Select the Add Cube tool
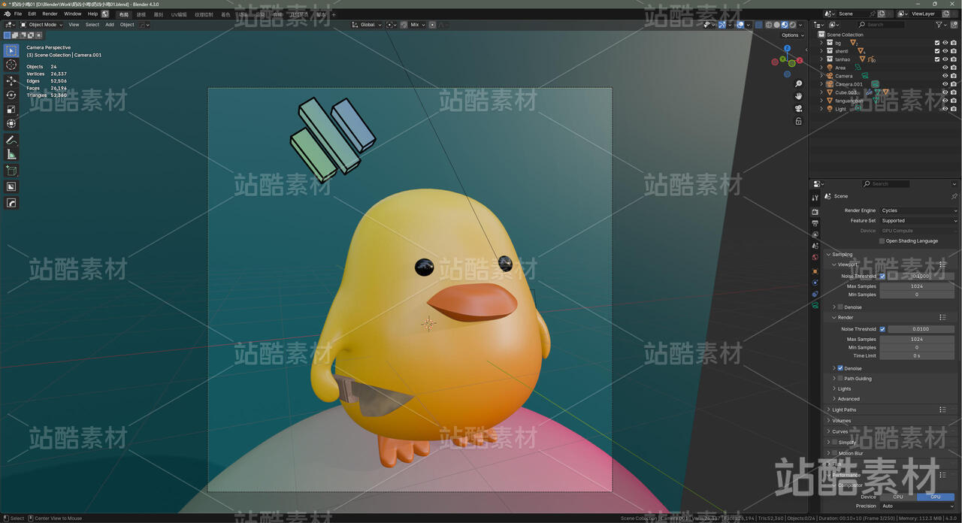This screenshot has width=962, height=523. coord(11,171)
